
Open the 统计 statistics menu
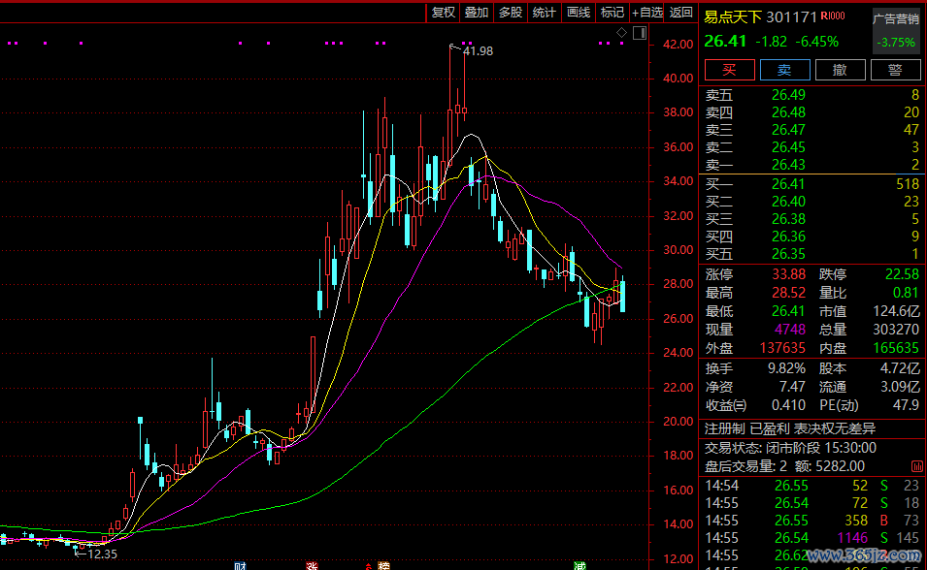[544, 13]
